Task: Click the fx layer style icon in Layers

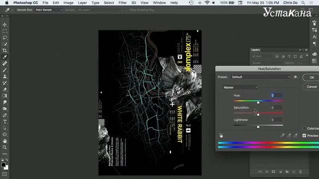Action: click(x=267, y=172)
